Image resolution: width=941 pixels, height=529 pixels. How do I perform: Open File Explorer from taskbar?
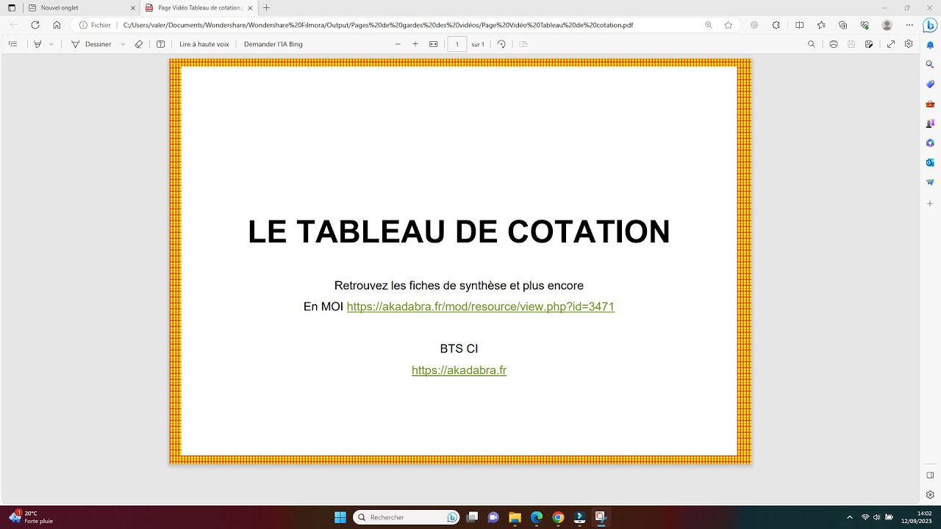pos(515,517)
